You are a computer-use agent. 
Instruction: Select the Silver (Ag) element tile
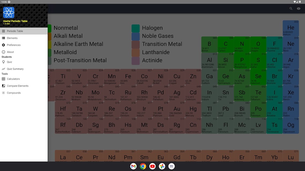click(x=177, y=93)
